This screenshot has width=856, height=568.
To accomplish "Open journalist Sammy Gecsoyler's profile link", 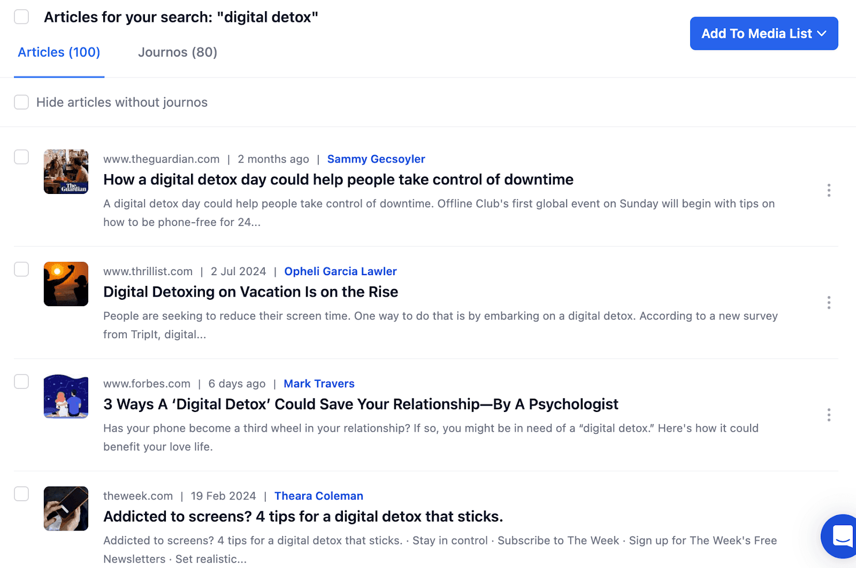I will (x=376, y=159).
